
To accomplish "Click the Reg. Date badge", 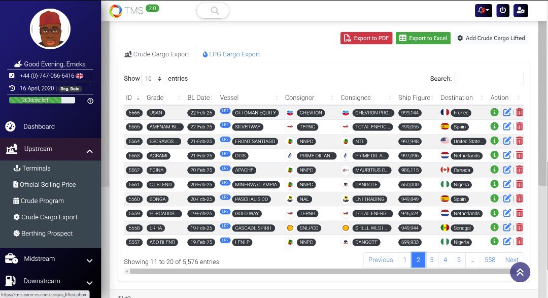I will [70, 89].
